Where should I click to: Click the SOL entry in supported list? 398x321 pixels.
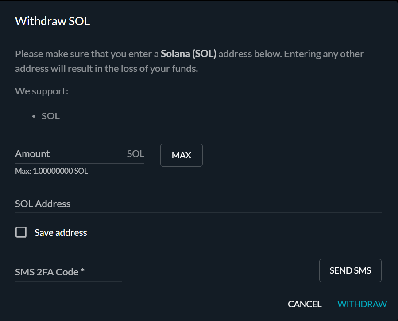[x=50, y=116]
